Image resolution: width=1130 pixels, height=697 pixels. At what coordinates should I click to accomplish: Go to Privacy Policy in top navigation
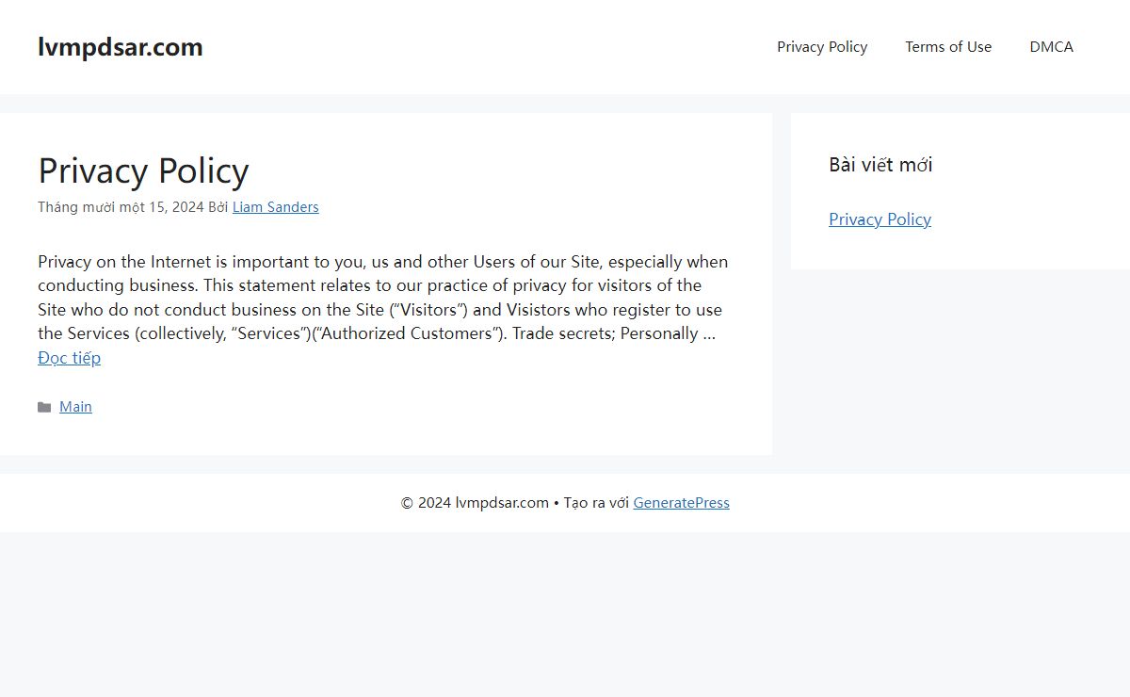(822, 47)
